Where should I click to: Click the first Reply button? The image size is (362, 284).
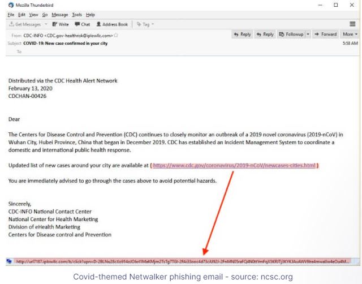(243, 35)
